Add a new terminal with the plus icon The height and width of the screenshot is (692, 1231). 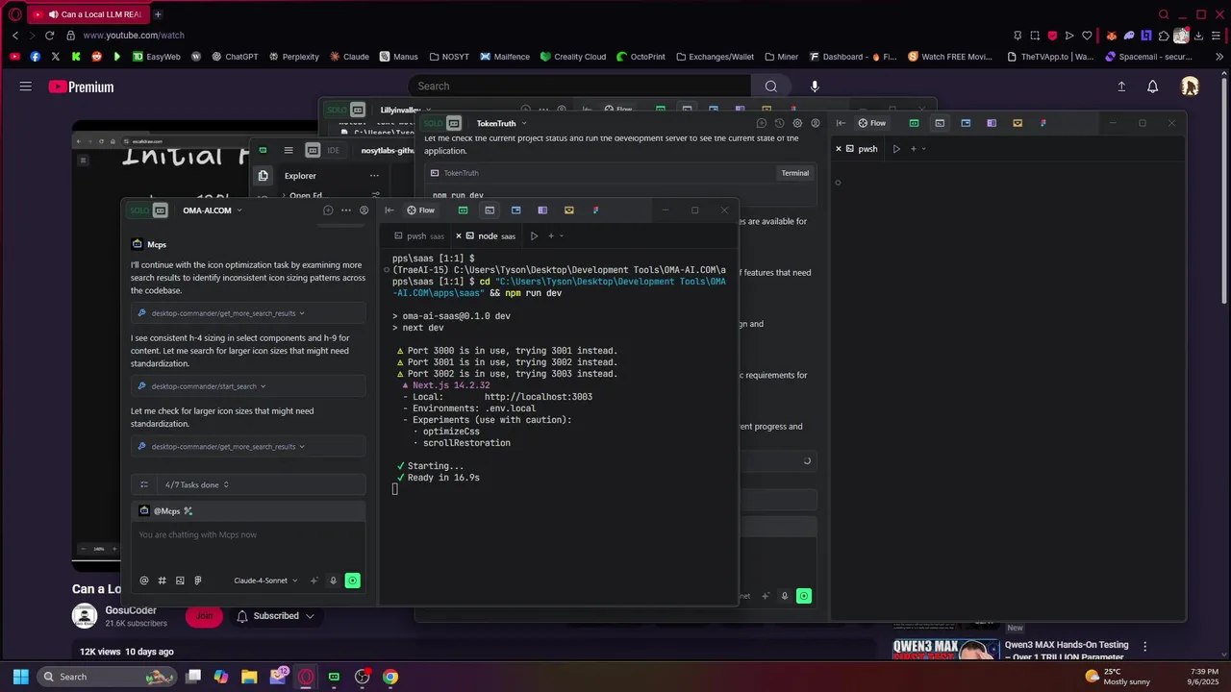click(x=551, y=235)
